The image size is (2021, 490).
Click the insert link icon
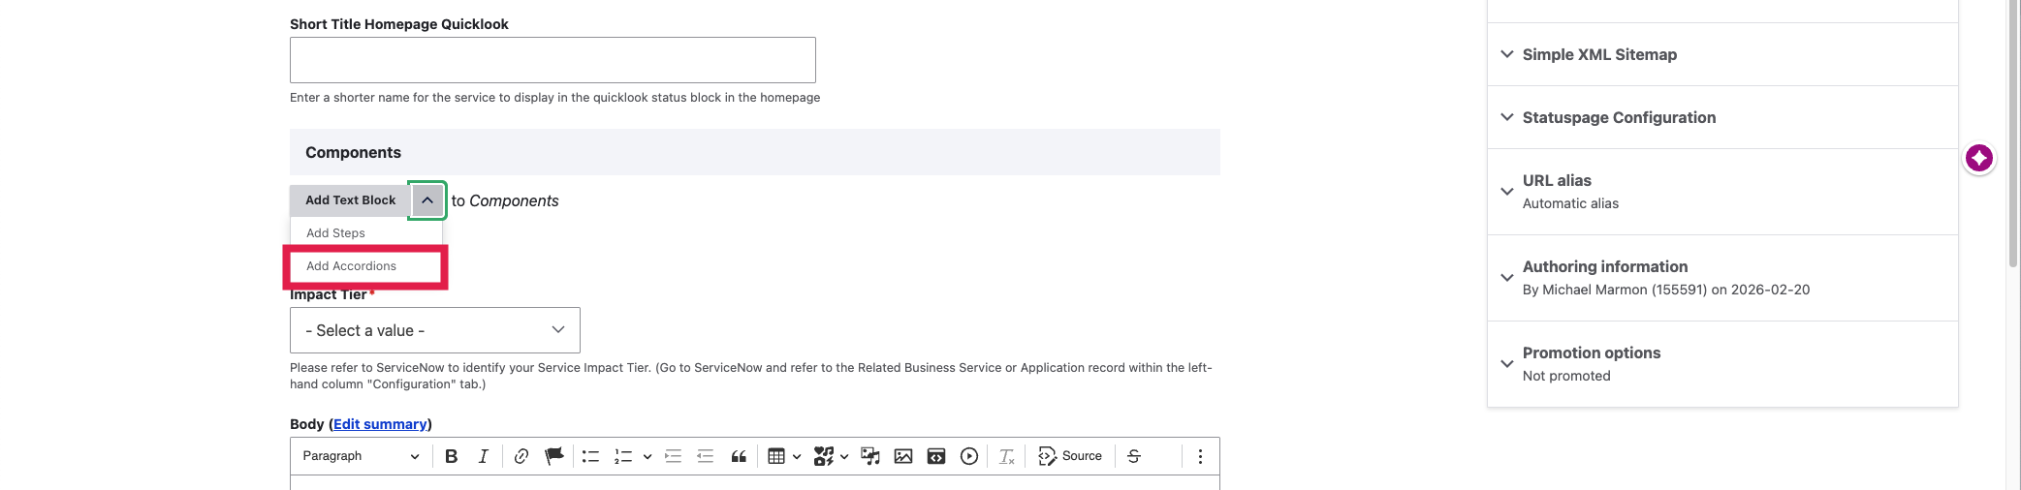(521, 456)
